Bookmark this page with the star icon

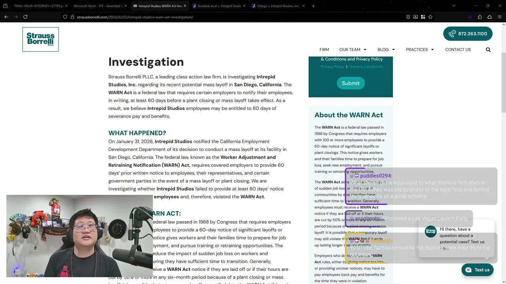pos(430,17)
